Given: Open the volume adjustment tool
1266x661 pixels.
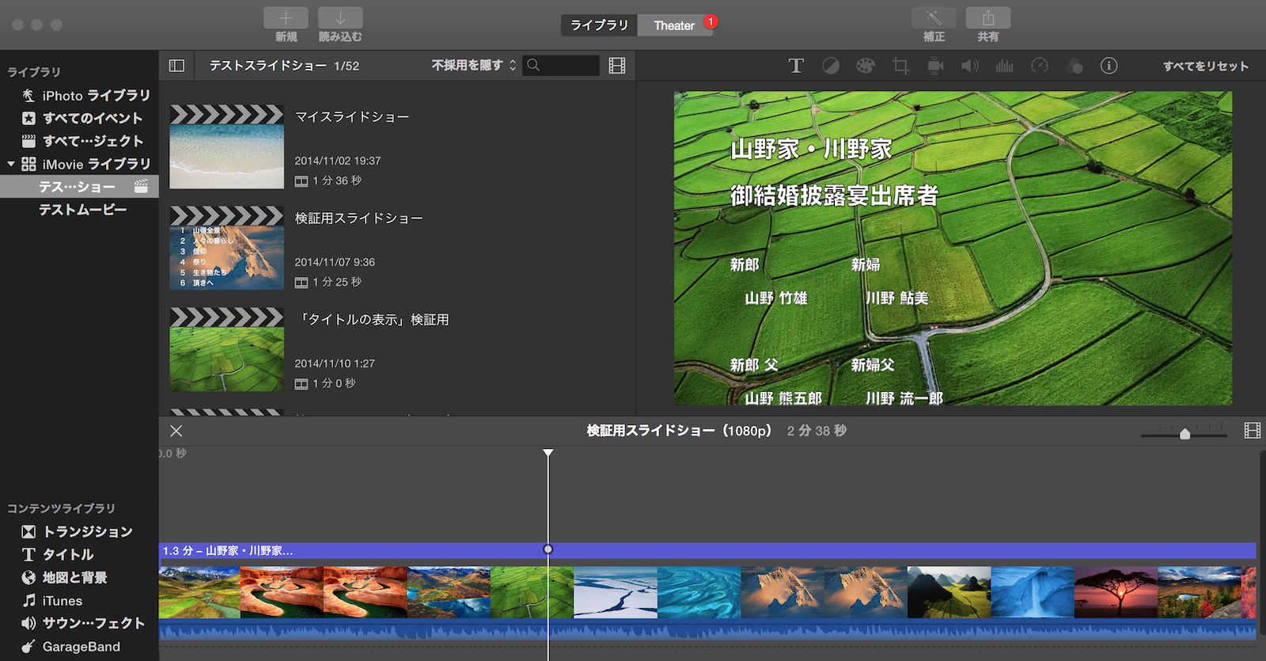Looking at the screenshot, I should click(969, 66).
